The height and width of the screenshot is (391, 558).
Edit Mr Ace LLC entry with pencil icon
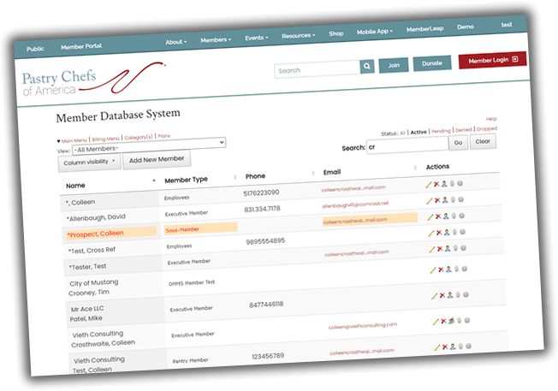point(435,296)
